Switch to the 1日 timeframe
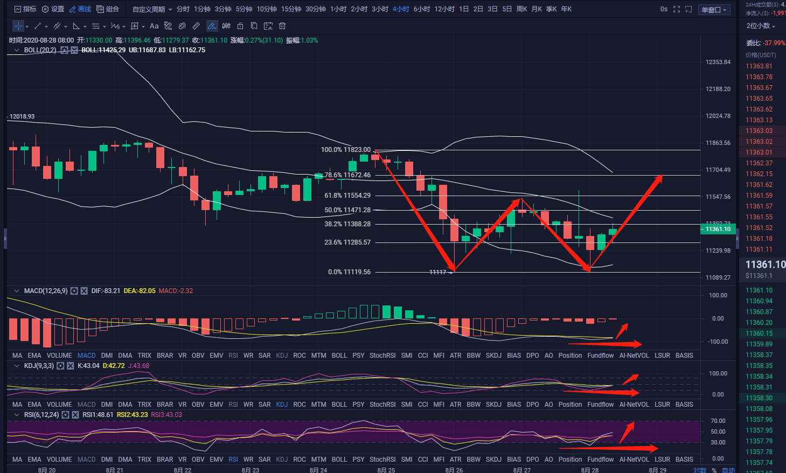 pos(464,9)
